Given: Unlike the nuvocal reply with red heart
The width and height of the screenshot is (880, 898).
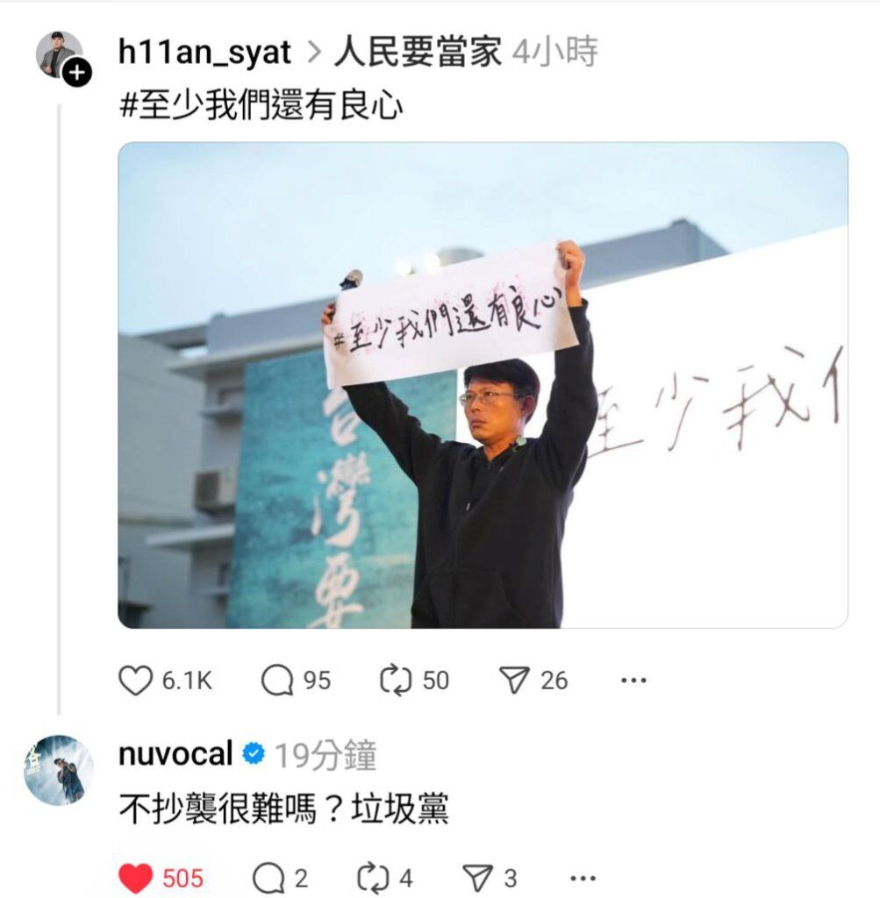Looking at the screenshot, I should [x=136, y=879].
